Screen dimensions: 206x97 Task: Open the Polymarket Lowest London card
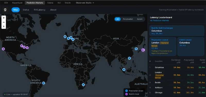pos(163,47)
